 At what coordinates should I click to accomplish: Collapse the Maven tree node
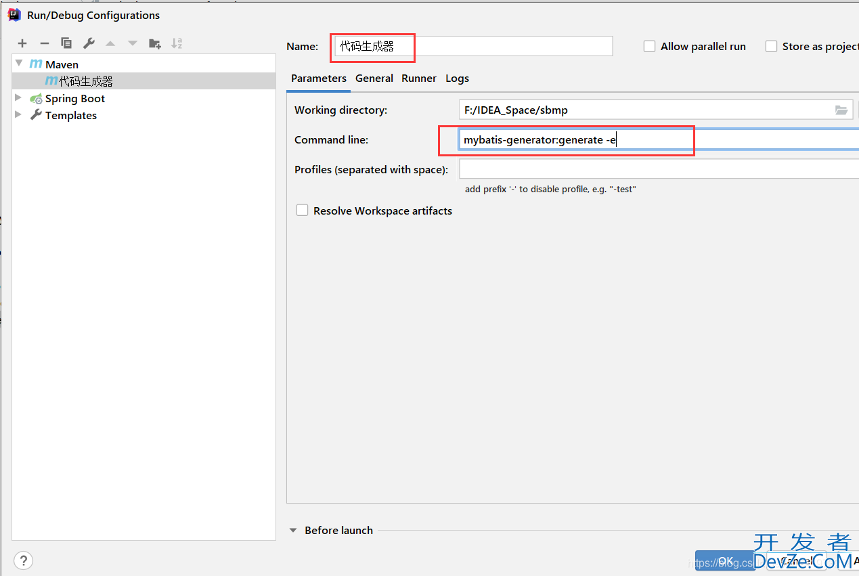[x=19, y=64]
